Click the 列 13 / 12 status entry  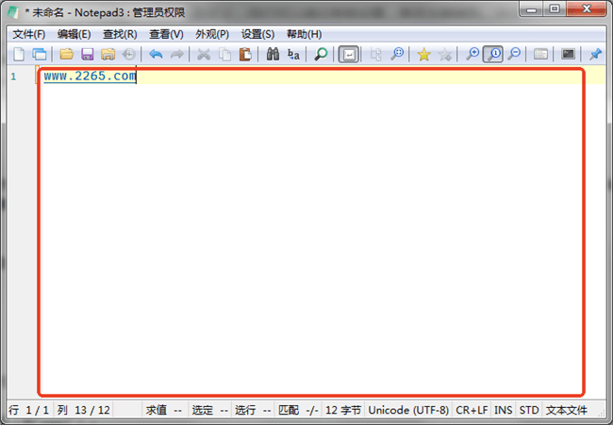tap(83, 410)
